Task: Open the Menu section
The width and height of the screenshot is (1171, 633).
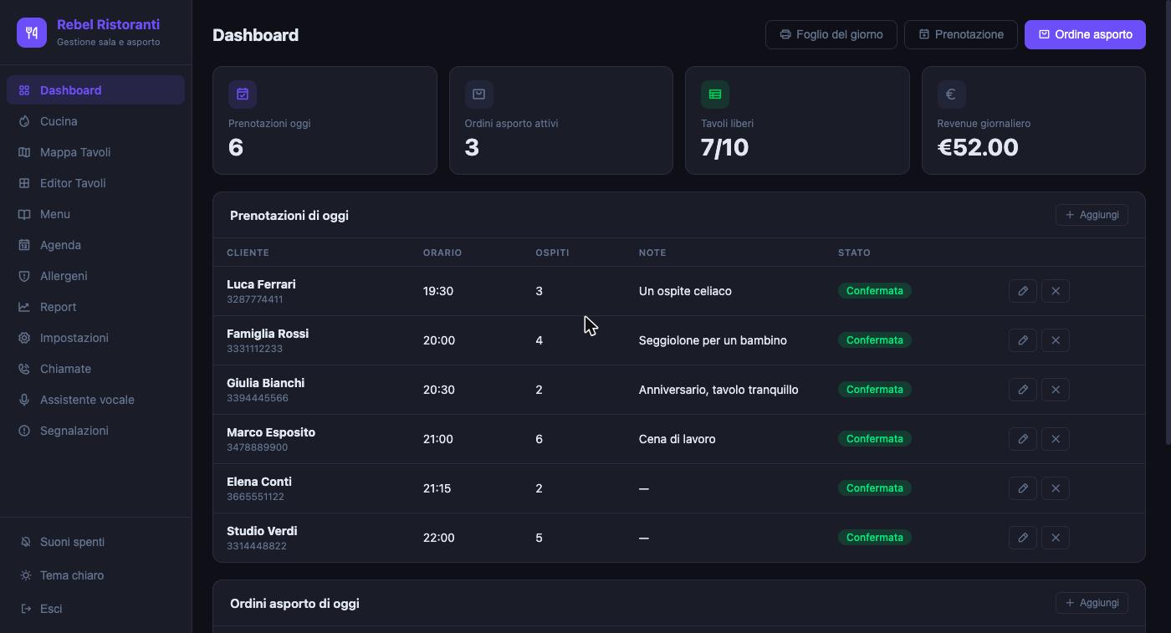Action: click(95, 214)
